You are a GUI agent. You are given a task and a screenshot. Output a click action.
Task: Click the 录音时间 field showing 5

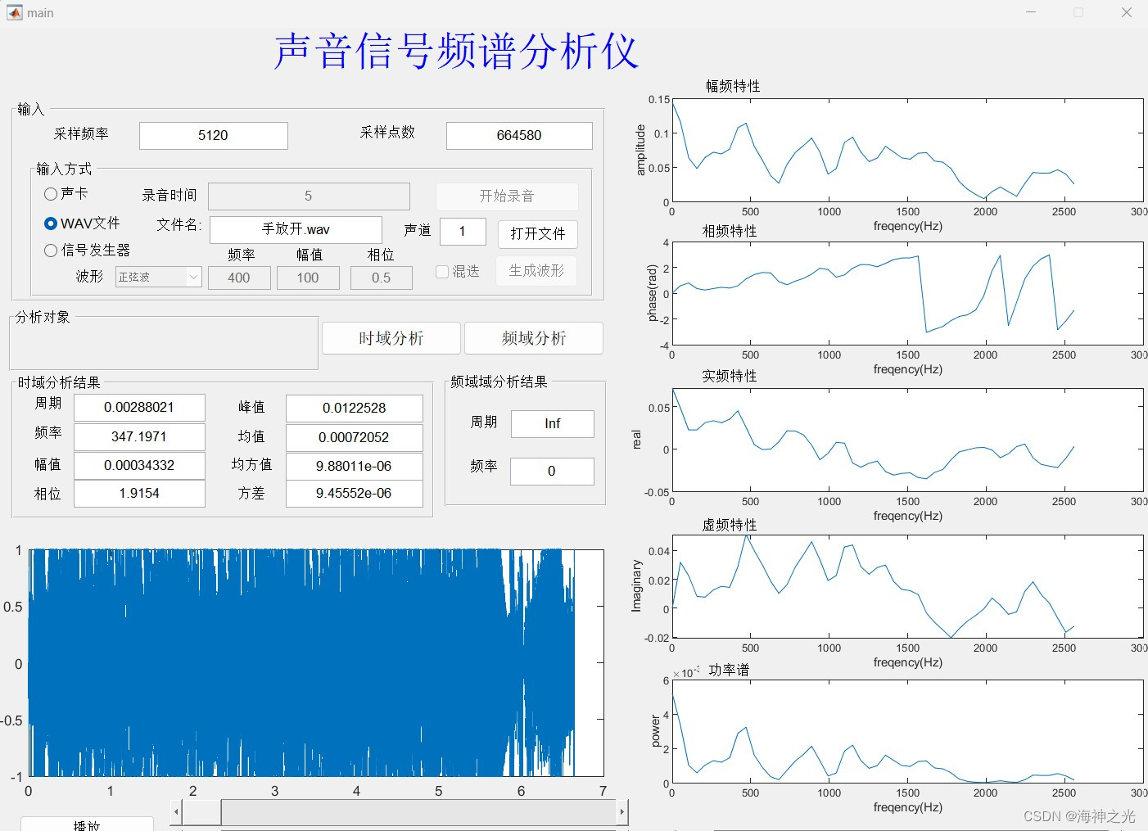[x=309, y=196]
